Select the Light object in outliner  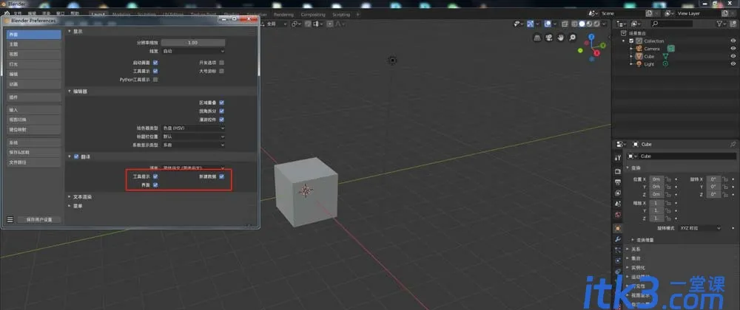click(x=649, y=64)
